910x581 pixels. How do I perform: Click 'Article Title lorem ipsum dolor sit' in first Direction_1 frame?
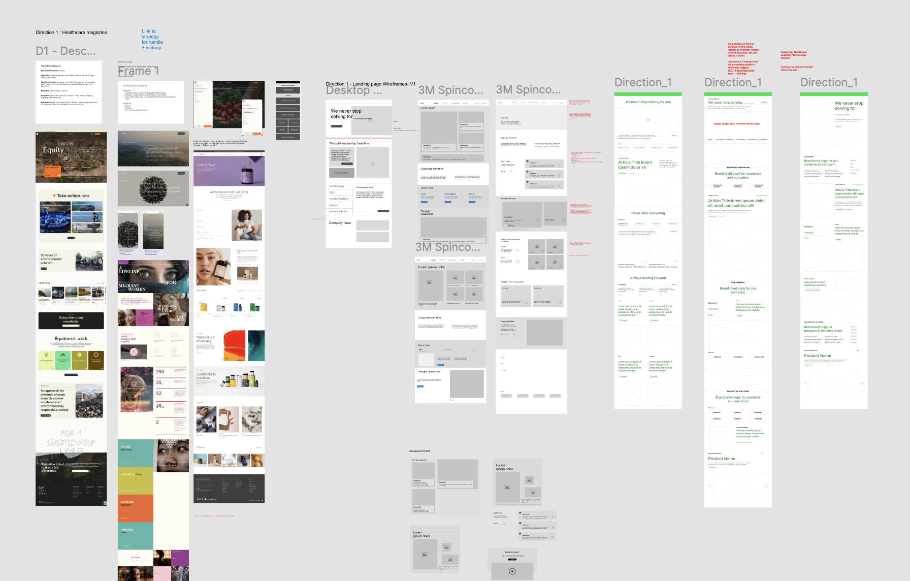(x=635, y=165)
